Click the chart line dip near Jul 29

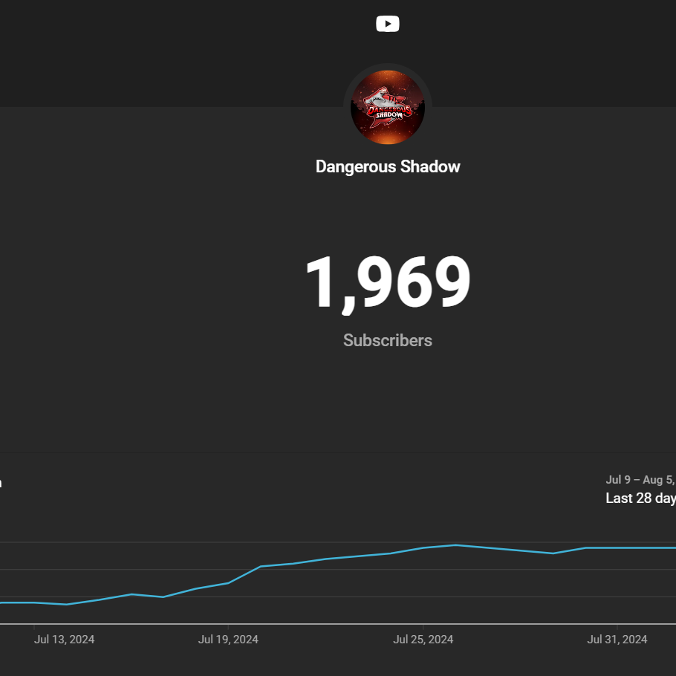pos(553,553)
